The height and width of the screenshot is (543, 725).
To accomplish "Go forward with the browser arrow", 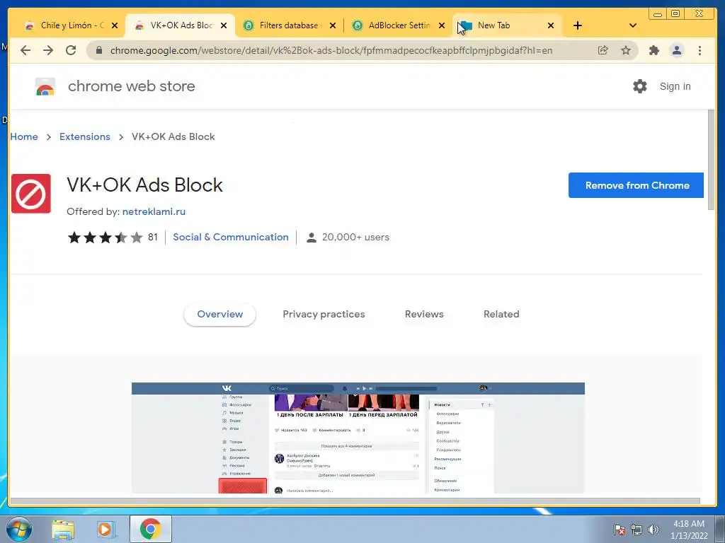I will coord(48,50).
